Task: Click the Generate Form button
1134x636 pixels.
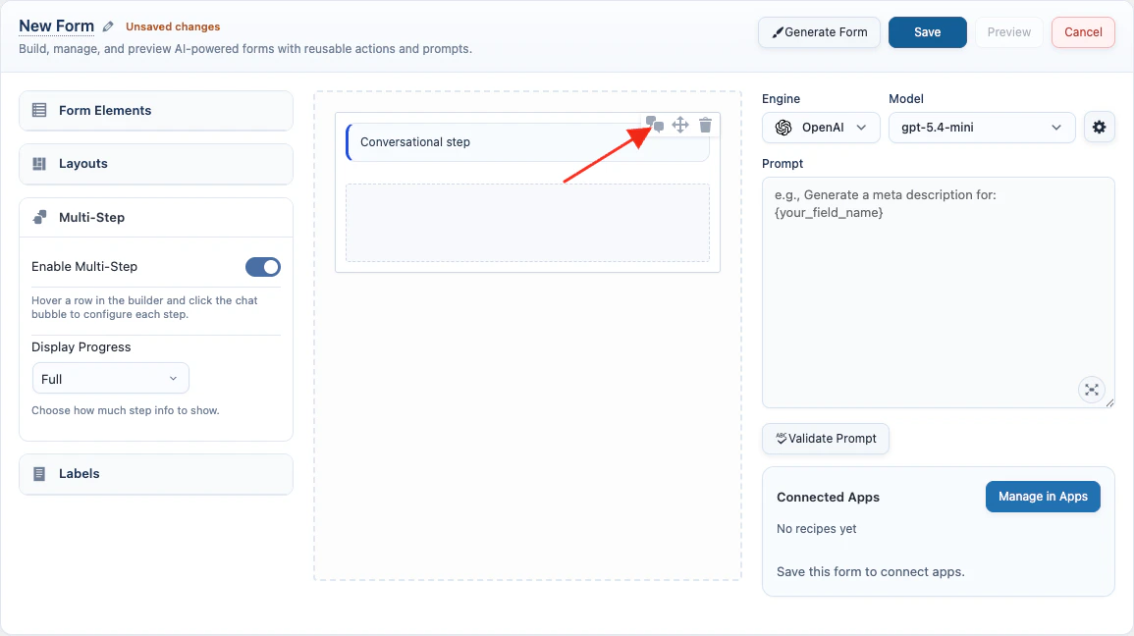Action: tap(819, 31)
